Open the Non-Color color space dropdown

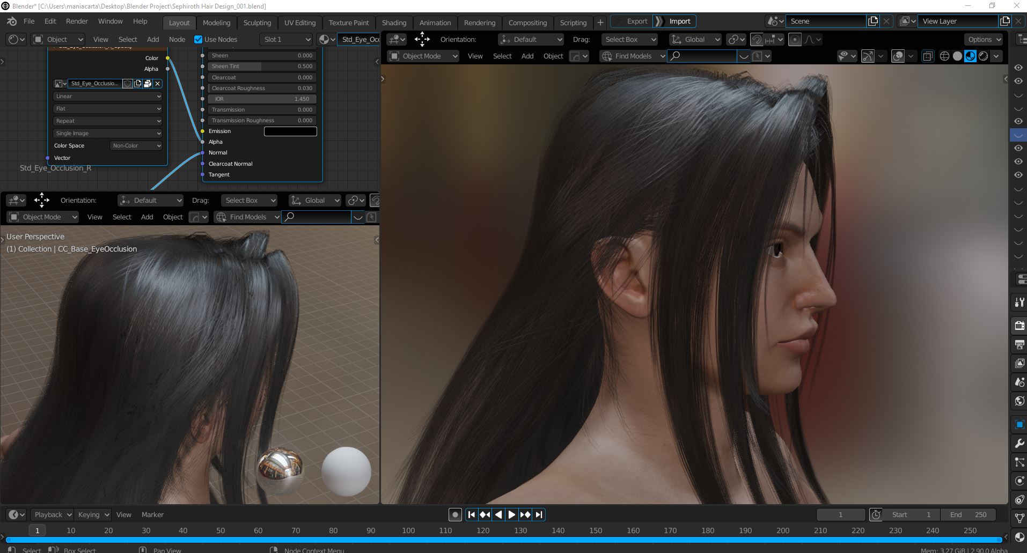point(136,146)
